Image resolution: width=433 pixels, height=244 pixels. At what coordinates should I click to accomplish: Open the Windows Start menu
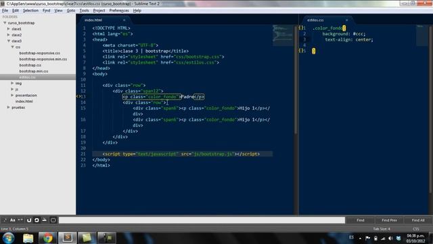(x=9, y=238)
